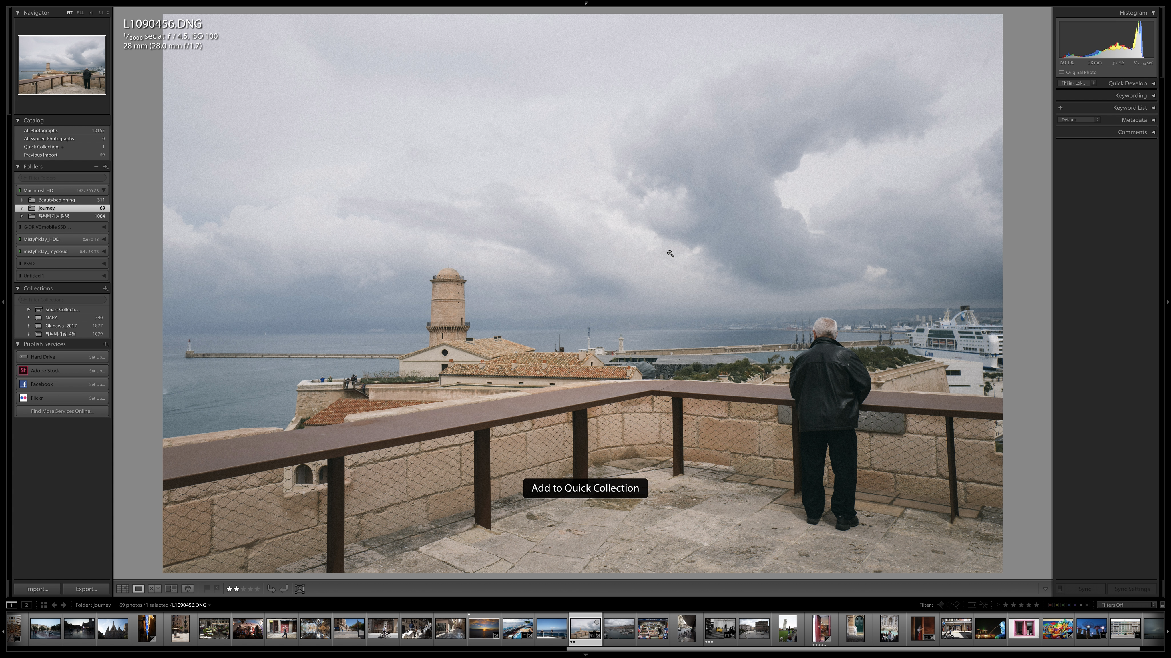The height and width of the screenshot is (658, 1171).
Task: Select Previous Import in Catalog
Action: pyautogui.click(x=41, y=155)
